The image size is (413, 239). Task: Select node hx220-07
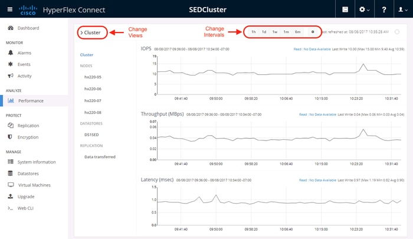[93, 101]
